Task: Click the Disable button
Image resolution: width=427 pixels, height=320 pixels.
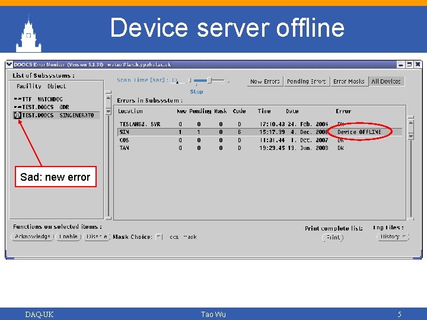Action: click(97, 236)
